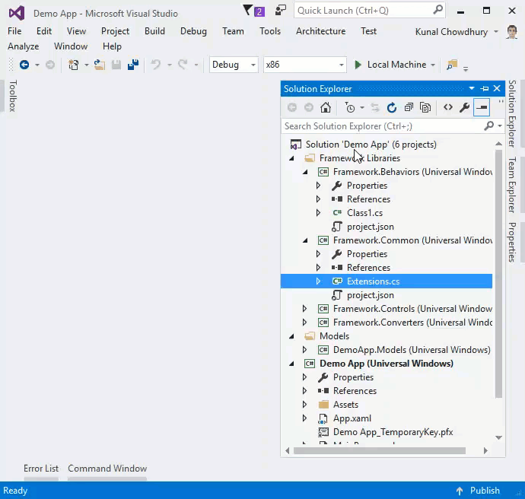Click Solution Explorer Home icon
The width and height of the screenshot is (525, 499).
click(x=326, y=108)
